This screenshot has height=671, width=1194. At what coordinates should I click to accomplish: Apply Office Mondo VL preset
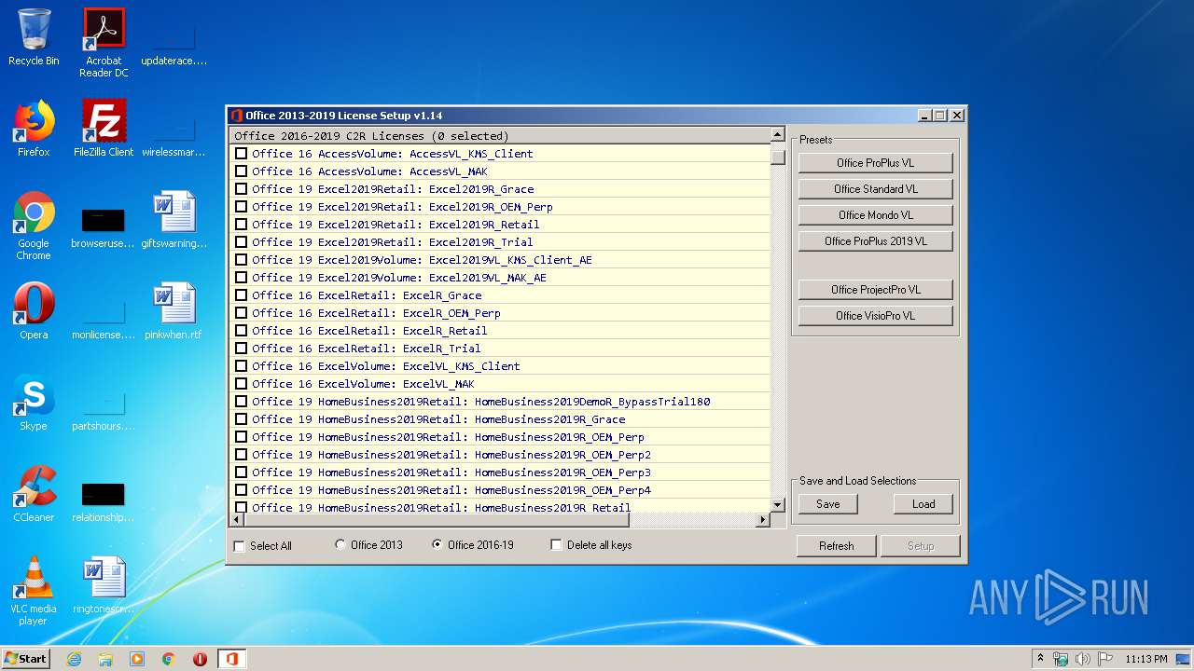875,215
